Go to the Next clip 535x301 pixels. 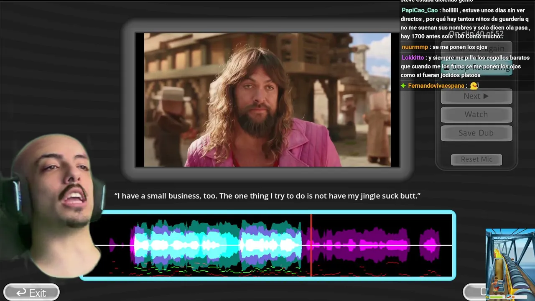tap(476, 96)
